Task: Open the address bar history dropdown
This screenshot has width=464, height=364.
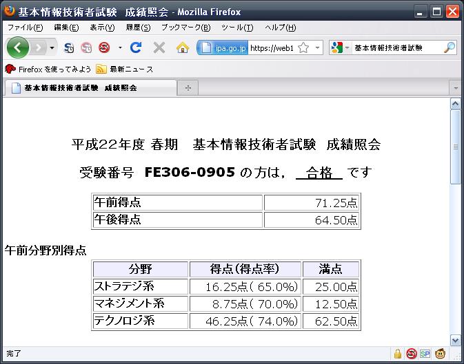Action: 317,47
